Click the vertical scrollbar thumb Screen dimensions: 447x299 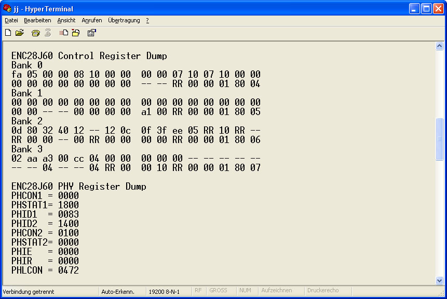click(x=439, y=139)
